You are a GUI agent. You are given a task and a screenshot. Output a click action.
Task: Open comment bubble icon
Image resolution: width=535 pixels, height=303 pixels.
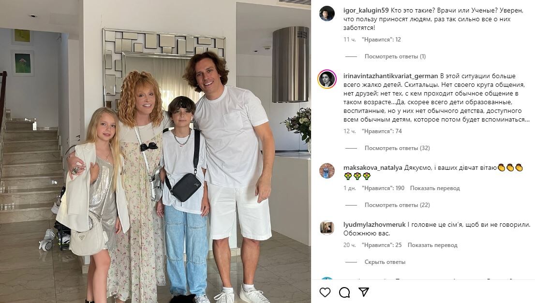pyautogui.click(x=344, y=292)
